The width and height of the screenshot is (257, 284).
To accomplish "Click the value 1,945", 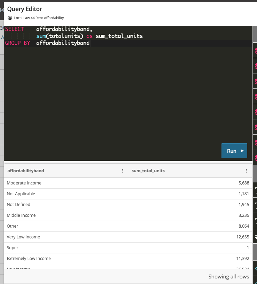I will [x=244, y=205].
